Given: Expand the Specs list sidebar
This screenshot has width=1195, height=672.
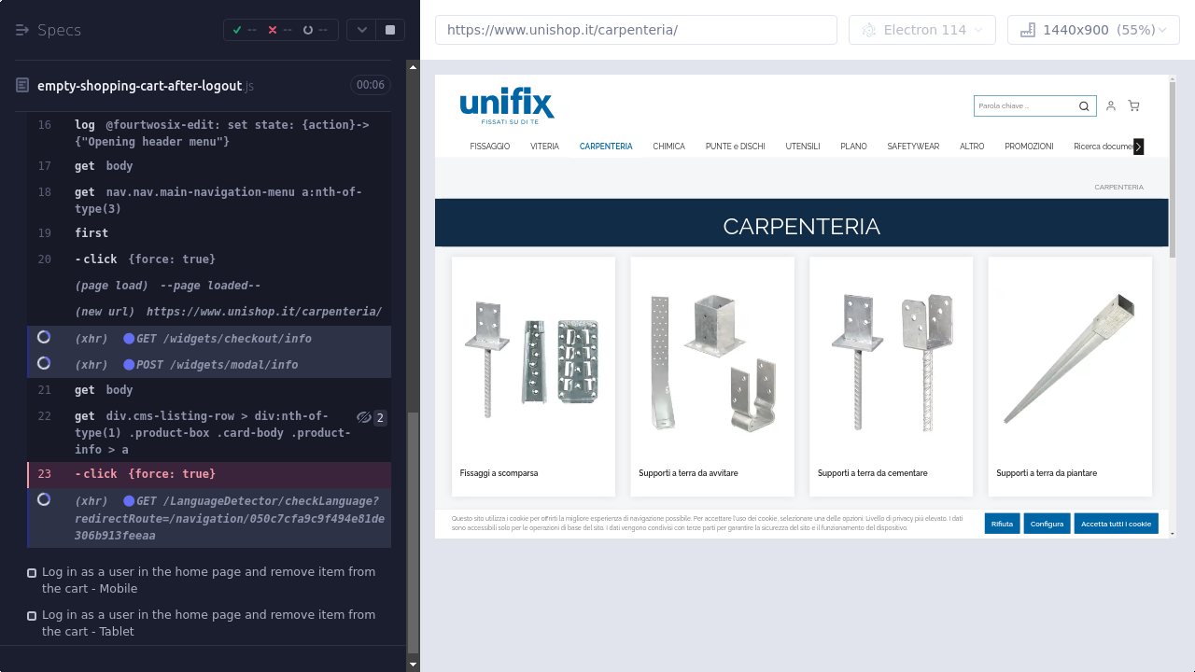Looking at the screenshot, I should coord(23,30).
